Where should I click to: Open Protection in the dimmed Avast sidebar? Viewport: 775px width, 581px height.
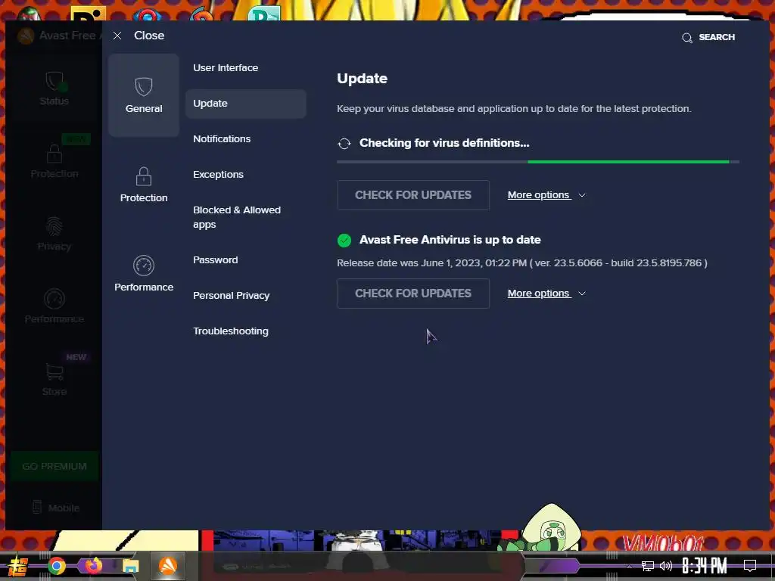(54, 161)
